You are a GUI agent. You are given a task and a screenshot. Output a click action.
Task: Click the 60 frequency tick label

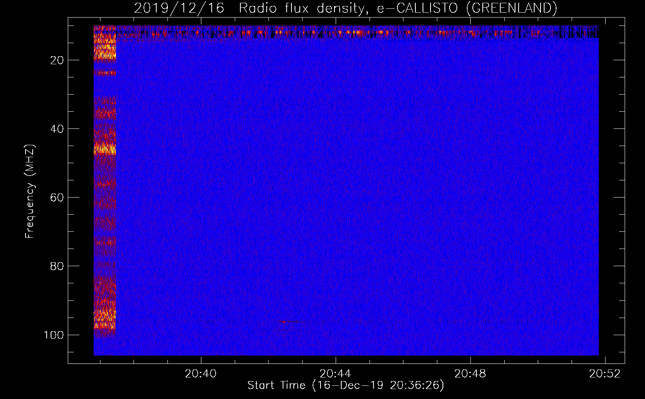click(57, 198)
